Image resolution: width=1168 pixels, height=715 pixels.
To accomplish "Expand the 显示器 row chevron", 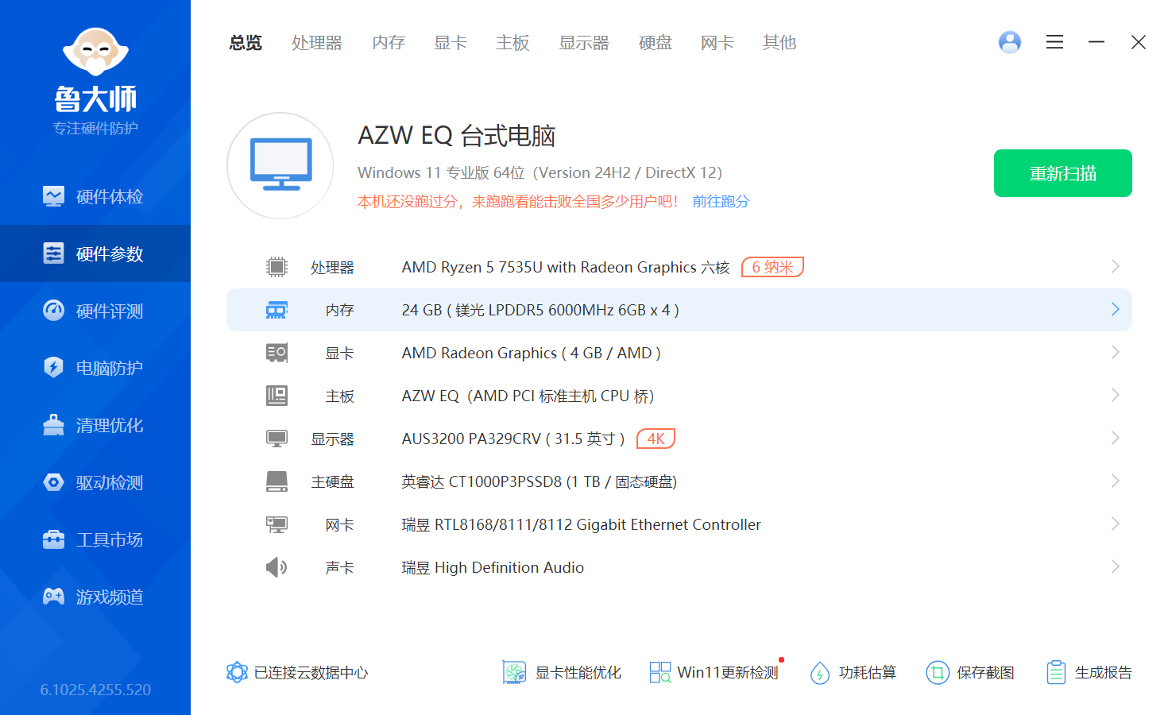I will tap(1116, 438).
